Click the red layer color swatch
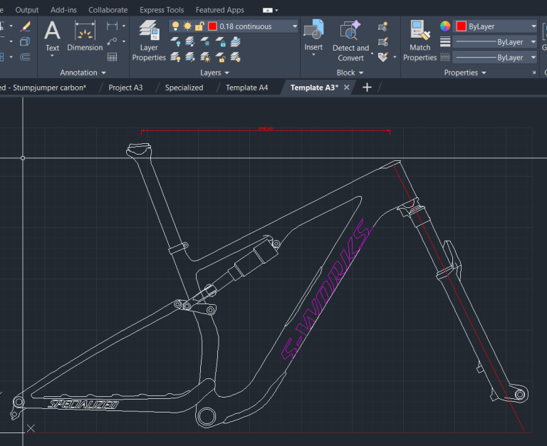The width and height of the screenshot is (547, 446). [x=212, y=26]
